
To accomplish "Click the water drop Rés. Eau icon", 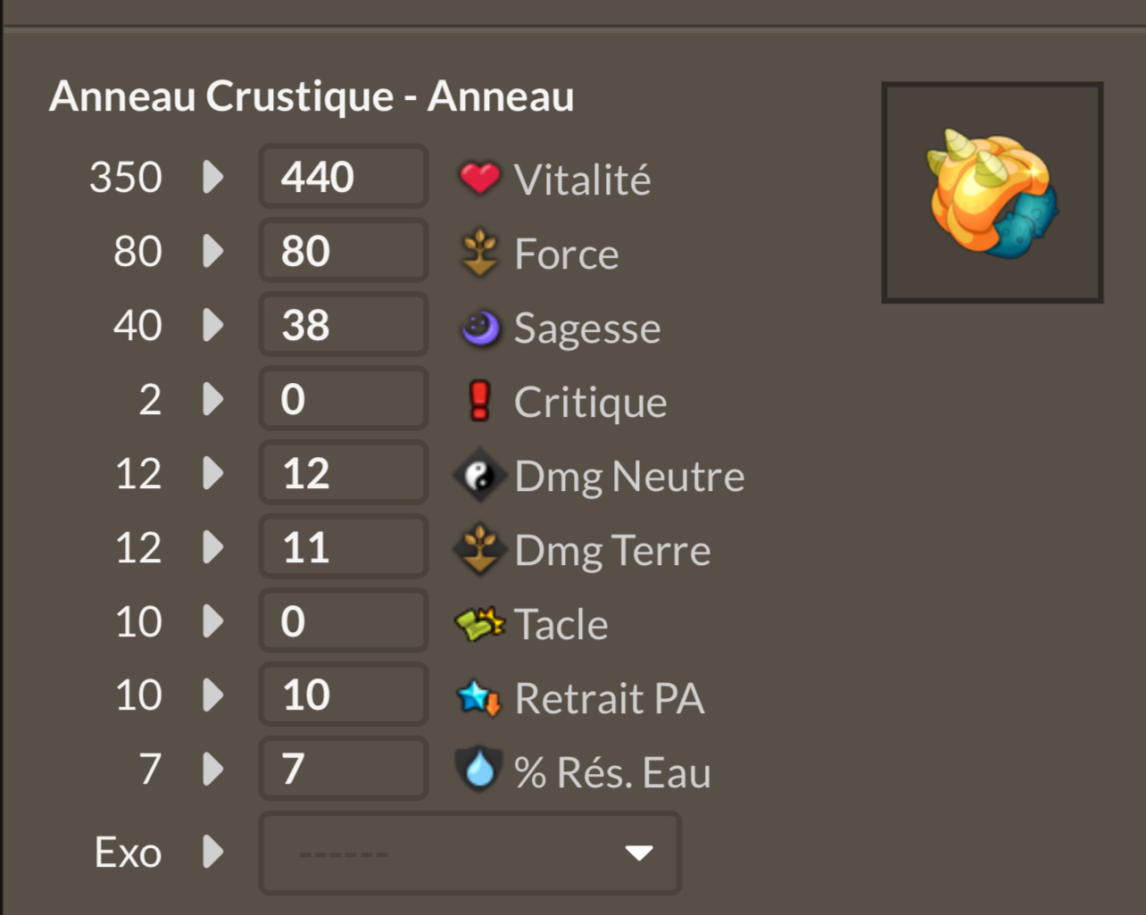I will point(479,769).
